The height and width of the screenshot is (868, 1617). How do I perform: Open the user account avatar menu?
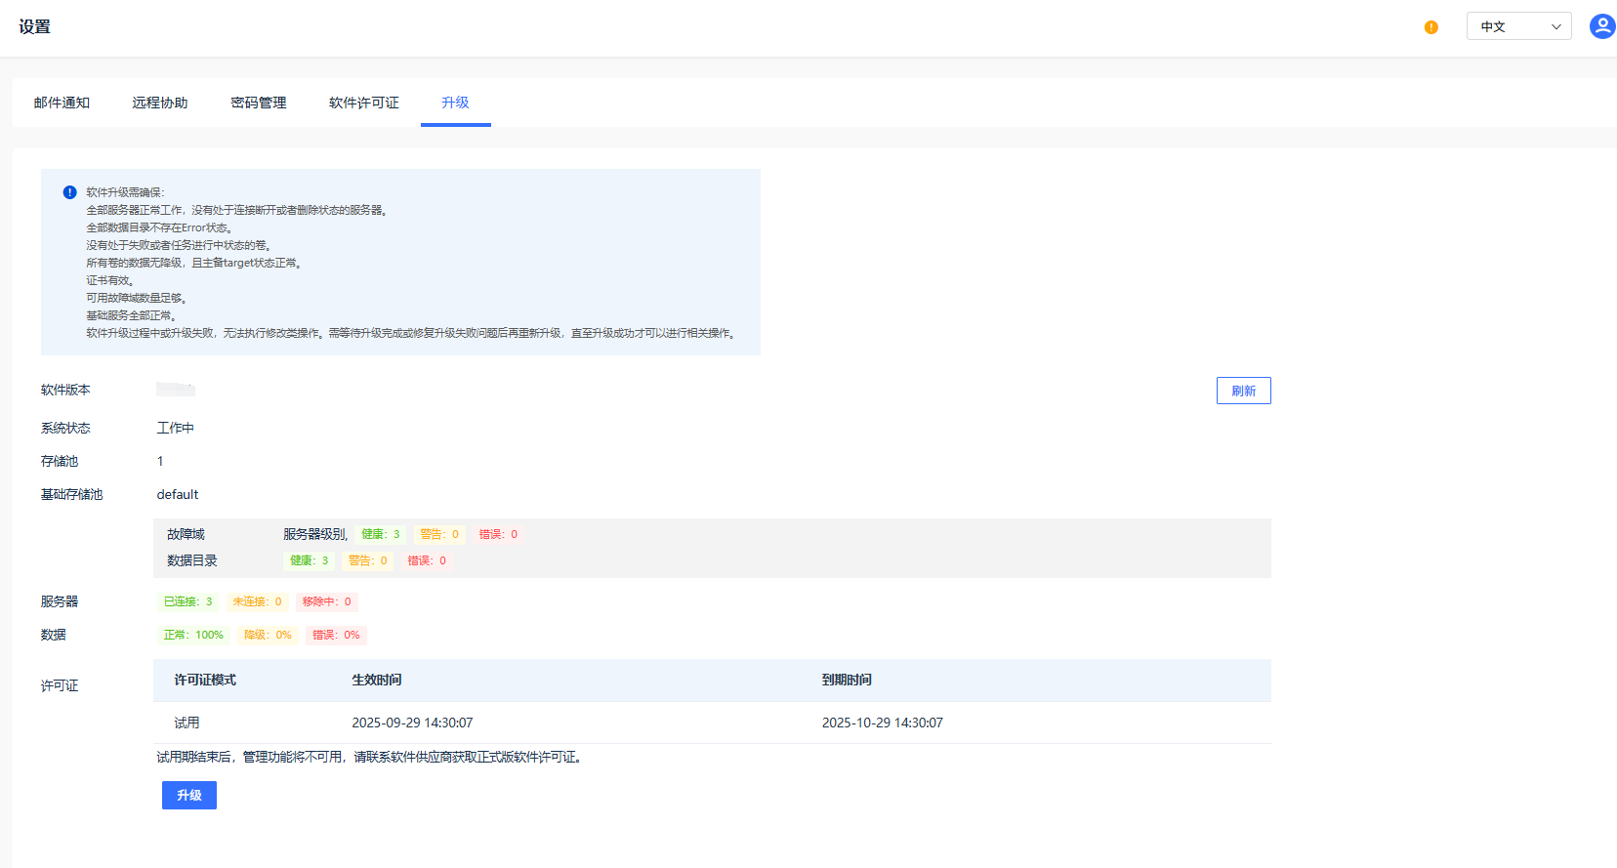[x=1601, y=26]
